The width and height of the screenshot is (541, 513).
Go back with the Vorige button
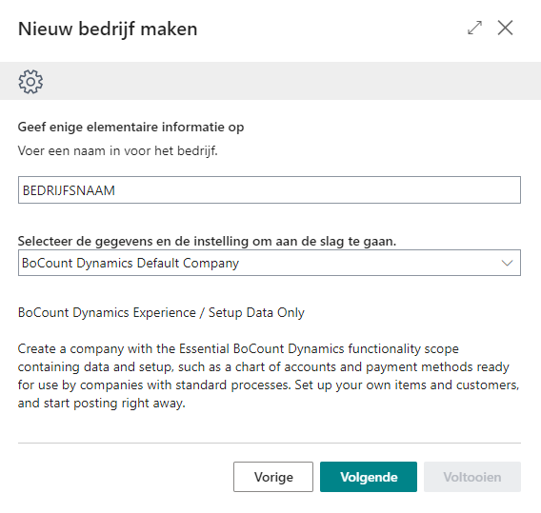click(273, 477)
